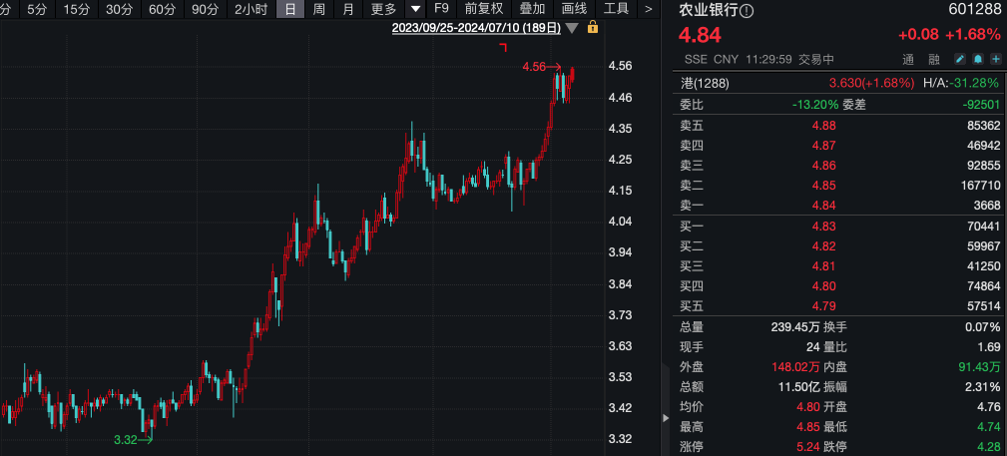Open the 更多 periods dropdown arrow
Viewport: 1007px width, 456px height.
point(416,9)
